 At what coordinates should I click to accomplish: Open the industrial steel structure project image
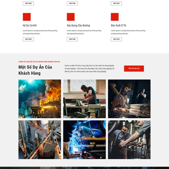coord(40,140)
